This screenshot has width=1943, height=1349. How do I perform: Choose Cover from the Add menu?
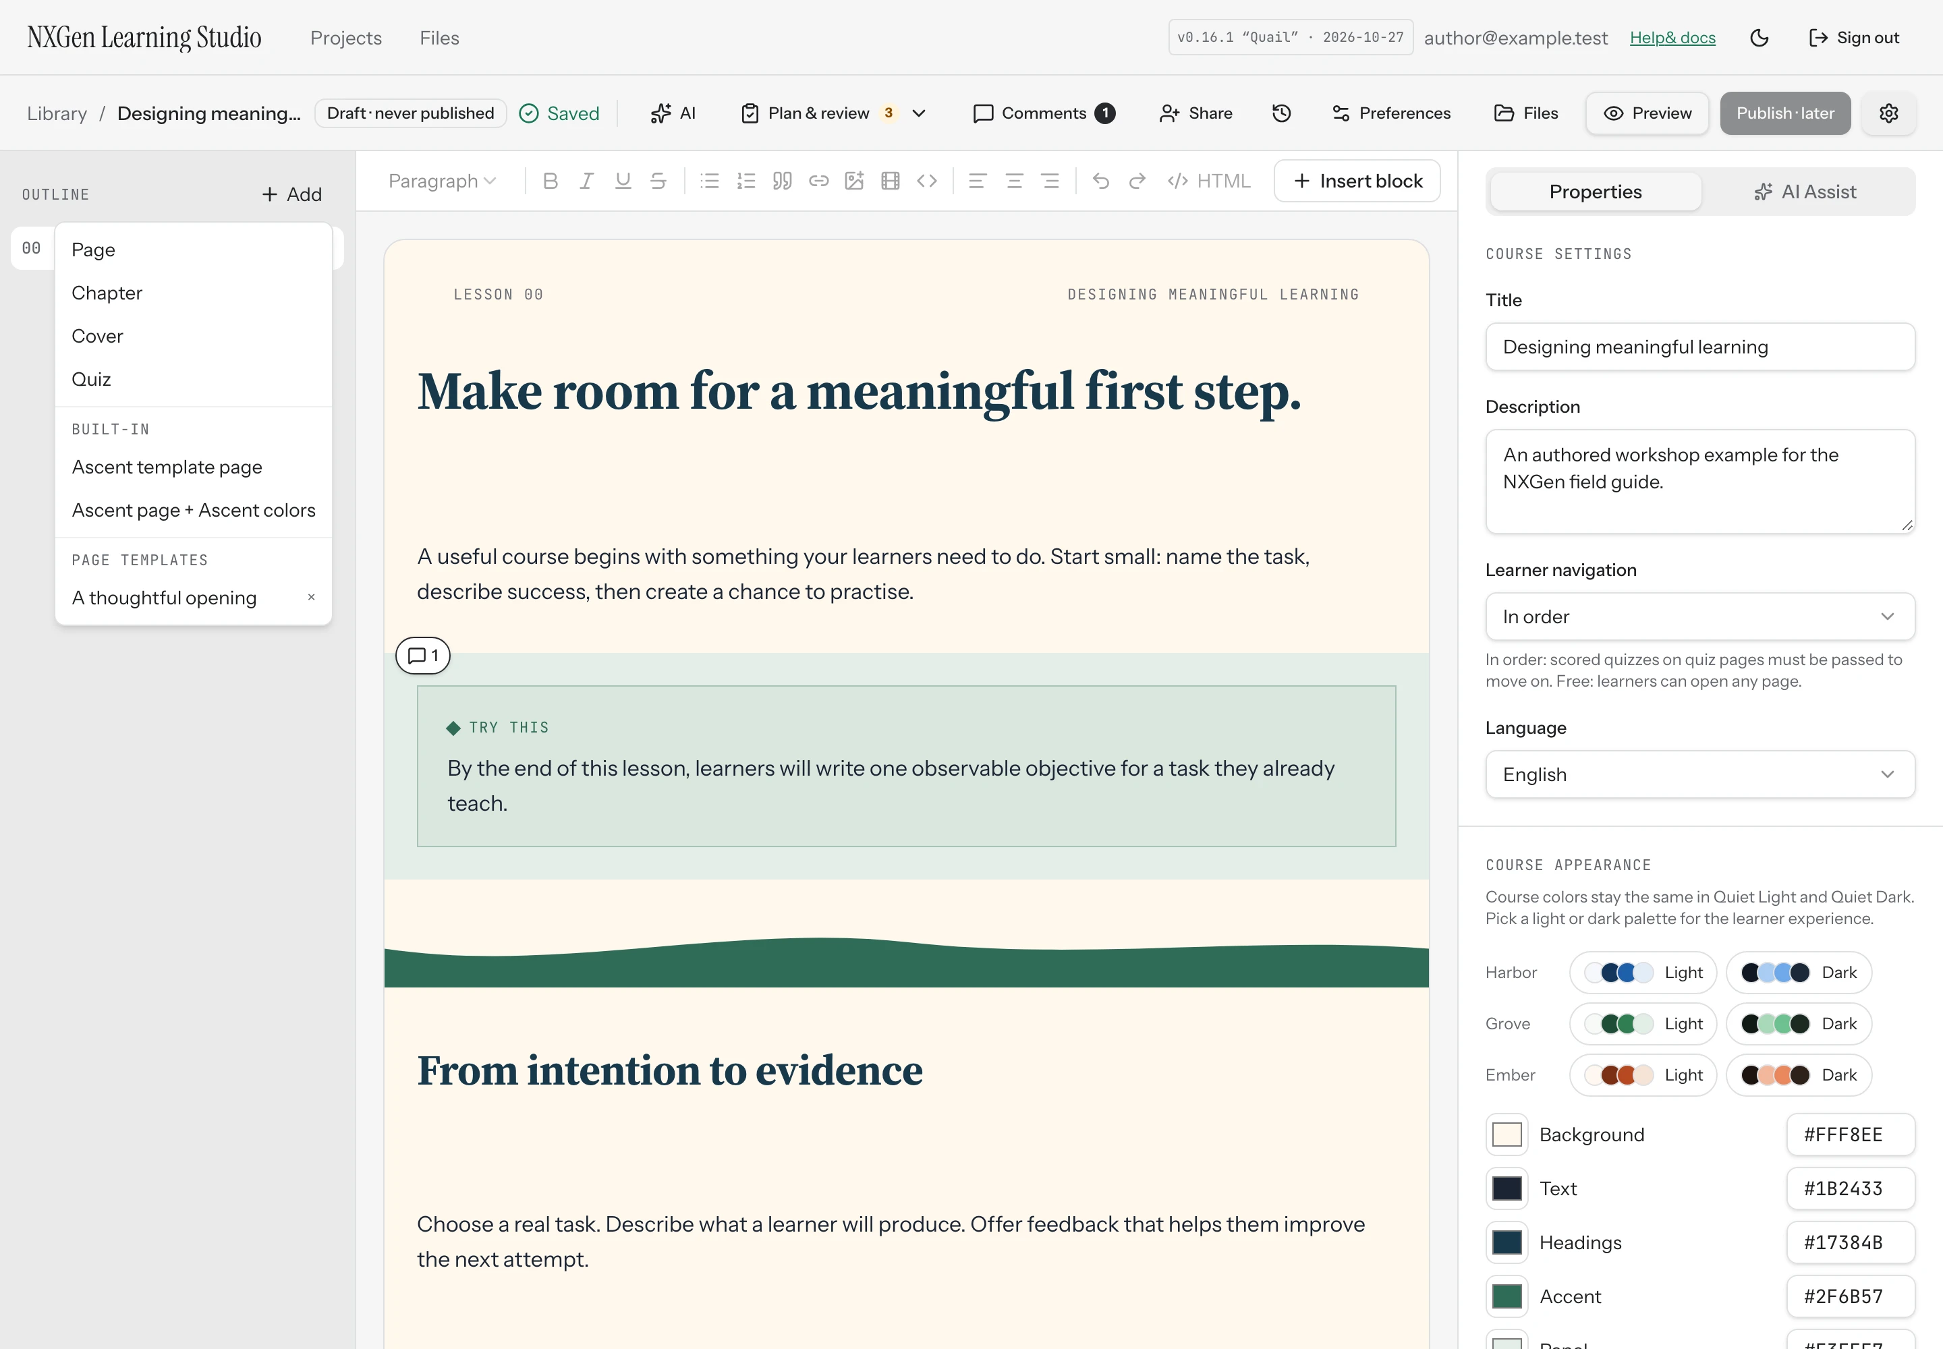point(193,335)
